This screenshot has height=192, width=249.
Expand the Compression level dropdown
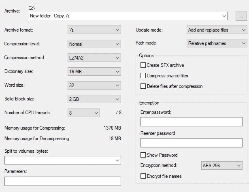click(94, 44)
